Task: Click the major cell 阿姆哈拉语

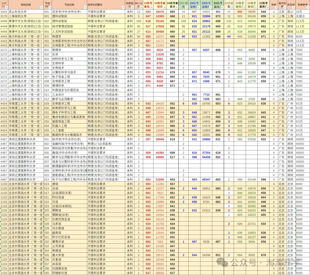Action: click(69, 273)
